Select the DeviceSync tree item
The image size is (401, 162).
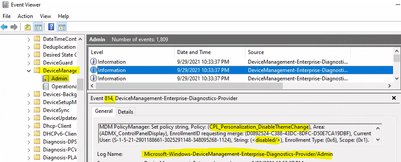(56, 110)
